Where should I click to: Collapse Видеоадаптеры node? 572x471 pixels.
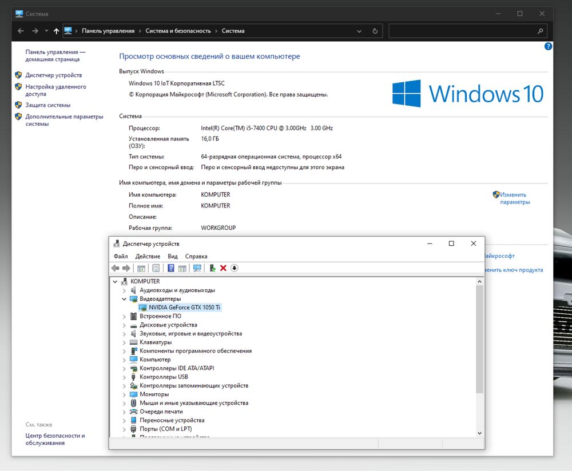[x=124, y=299]
